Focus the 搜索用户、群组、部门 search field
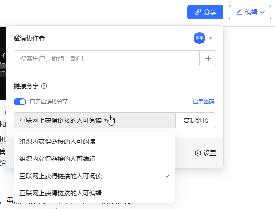This screenshot has width=275, height=209. click(x=107, y=58)
